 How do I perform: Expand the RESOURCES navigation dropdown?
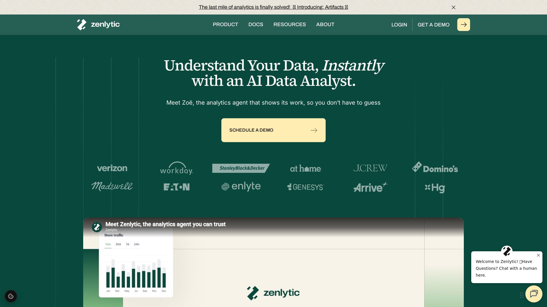[289, 24]
